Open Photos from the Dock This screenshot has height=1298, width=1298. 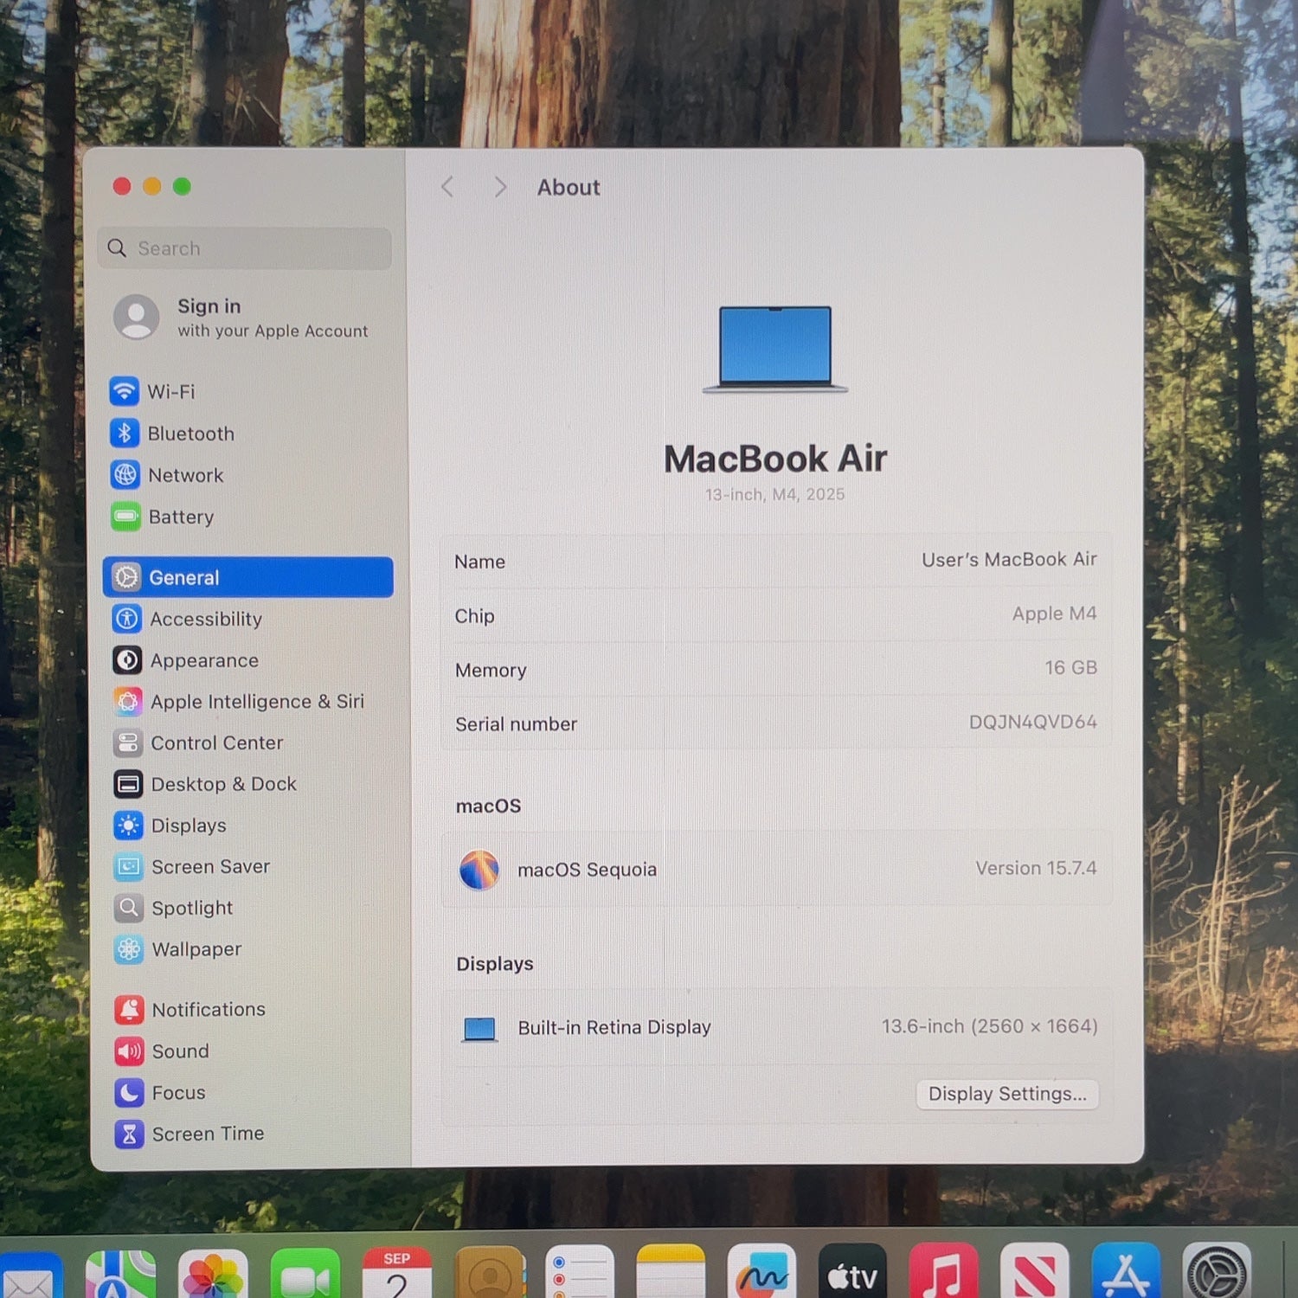tap(213, 1276)
